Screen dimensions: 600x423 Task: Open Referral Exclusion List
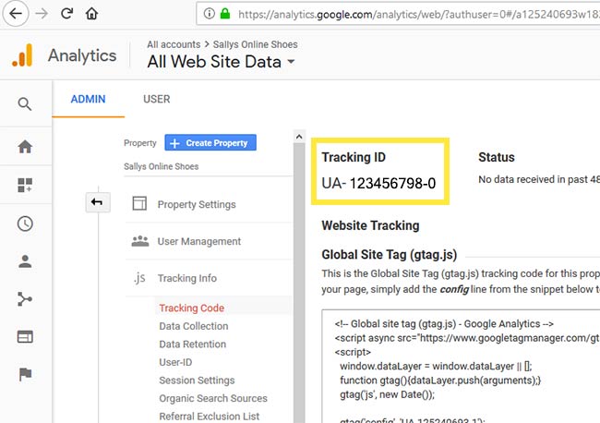pos(210,417)
